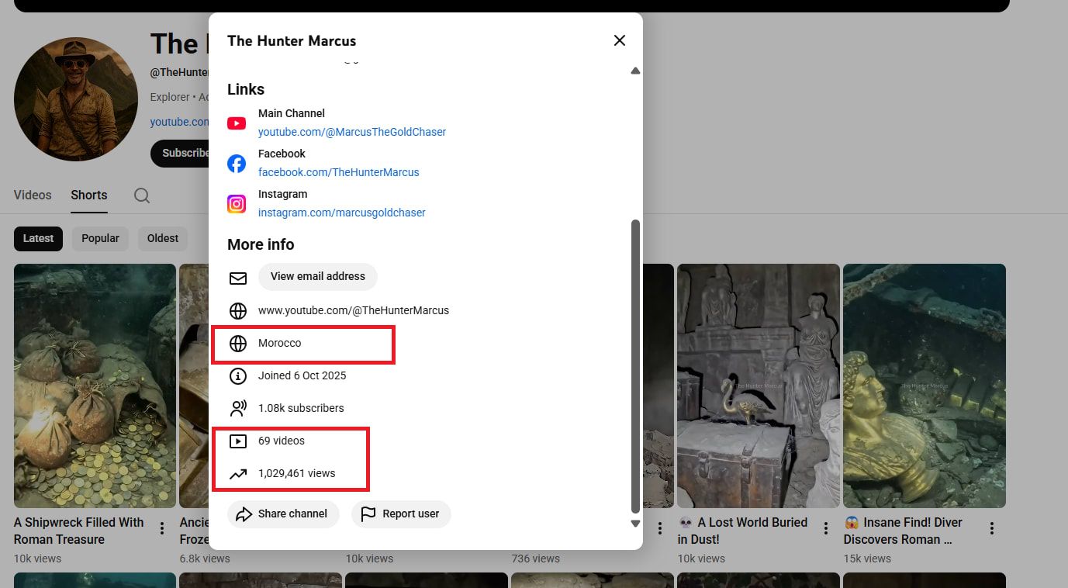Click the Instagram icon in the Links section
Image resolution: width=1068 pixels, height=588 pixels.
(x=237, y=203)
